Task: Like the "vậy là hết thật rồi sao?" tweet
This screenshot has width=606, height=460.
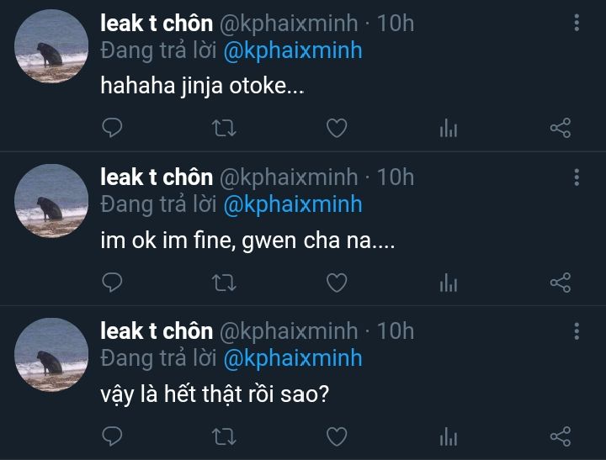Action: click(337, 436)
